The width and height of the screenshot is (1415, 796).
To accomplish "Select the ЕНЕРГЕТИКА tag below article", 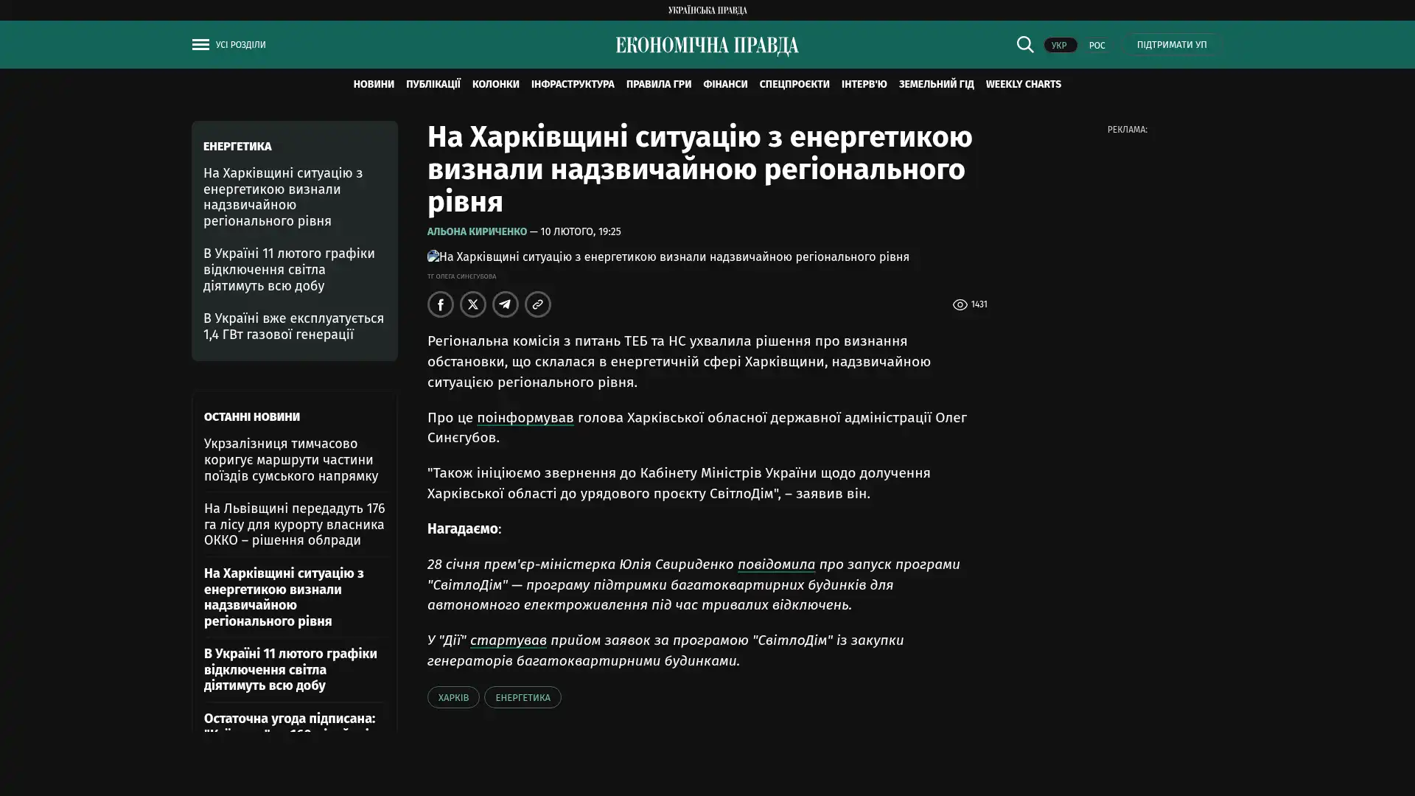I will pyautogui.click(x=523, y=697).
